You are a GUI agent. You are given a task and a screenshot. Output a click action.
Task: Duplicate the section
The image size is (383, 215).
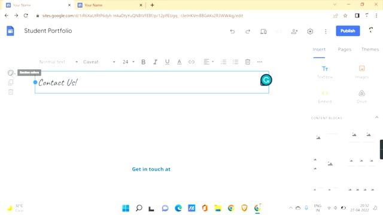11,82
